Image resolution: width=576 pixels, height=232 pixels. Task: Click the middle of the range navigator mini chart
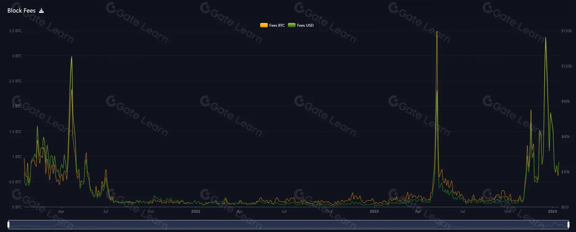click(x=288, y=225)
